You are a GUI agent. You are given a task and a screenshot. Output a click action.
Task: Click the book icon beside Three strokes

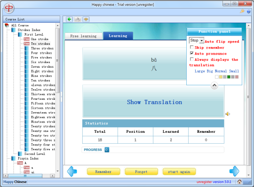tap(26, 49)
